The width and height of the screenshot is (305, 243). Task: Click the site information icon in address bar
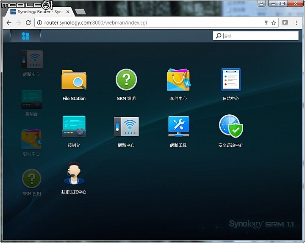[39, 23]
